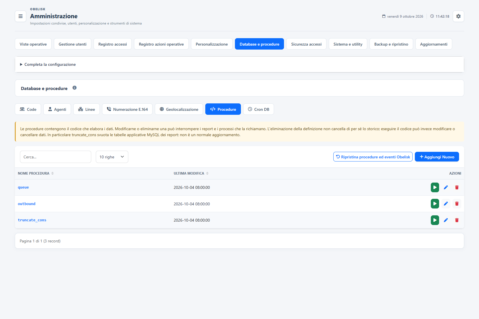Run the outbound procedure
This screenshot has height=319, width=479.
pyautogui.click(x=435, y=204)
